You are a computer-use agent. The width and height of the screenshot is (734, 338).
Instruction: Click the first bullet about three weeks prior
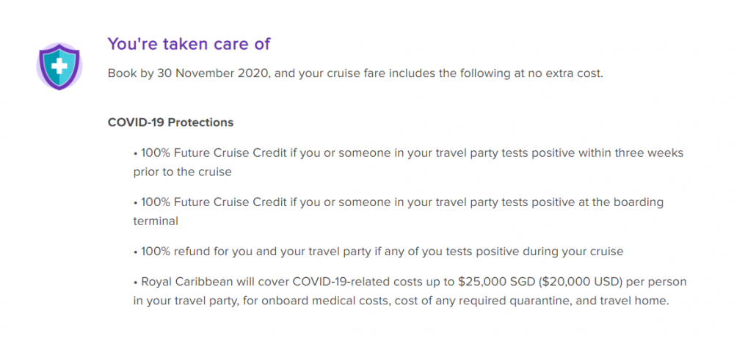point(408,162)
